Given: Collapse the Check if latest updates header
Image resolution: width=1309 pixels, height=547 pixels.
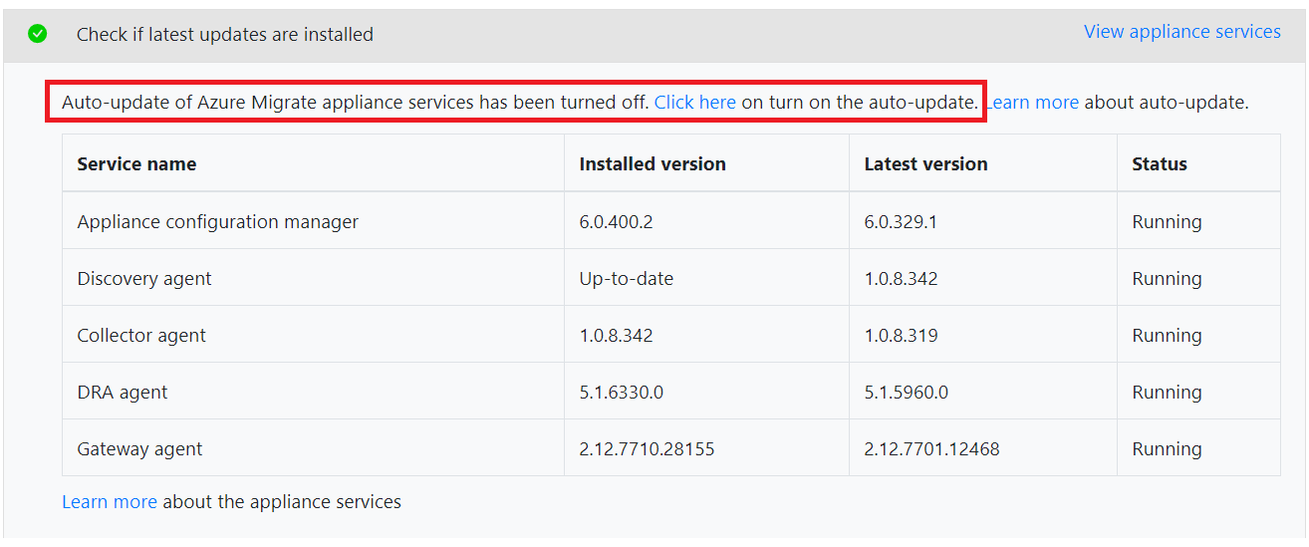Looking at the screenshot, I should coord(225,35).
